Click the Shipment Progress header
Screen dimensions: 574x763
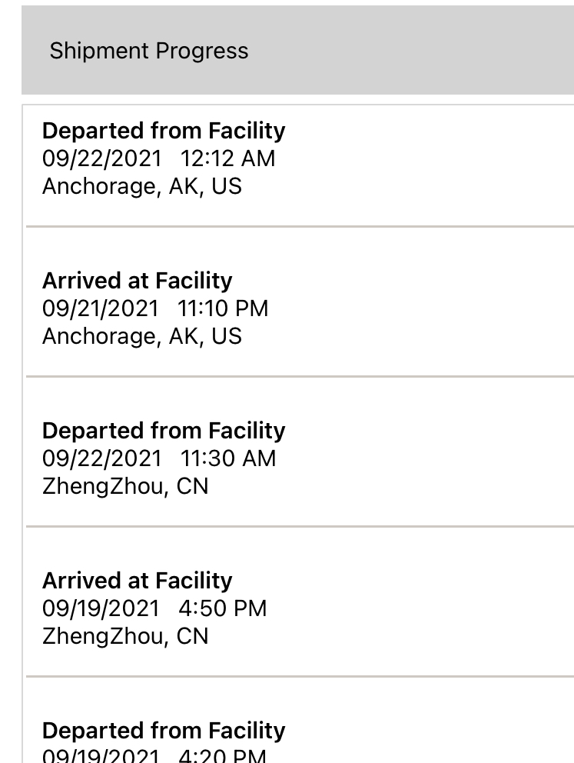click(x=149, y=51)
